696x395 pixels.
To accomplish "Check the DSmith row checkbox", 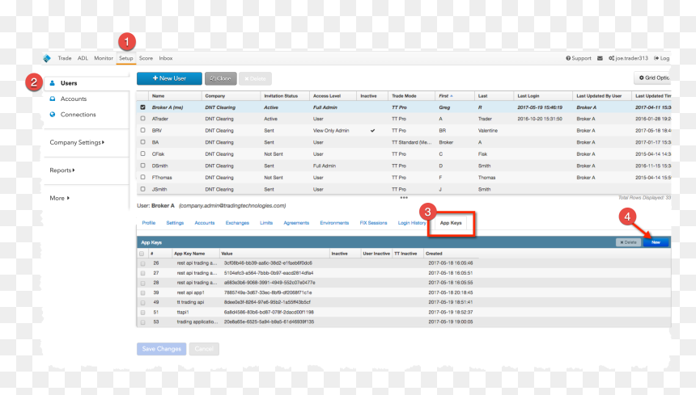I will click(x=142, y=166).
